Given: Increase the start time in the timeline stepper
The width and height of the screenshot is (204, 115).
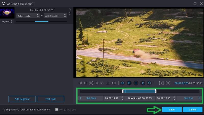Looking at the screenshot, I should pos(122,97).
